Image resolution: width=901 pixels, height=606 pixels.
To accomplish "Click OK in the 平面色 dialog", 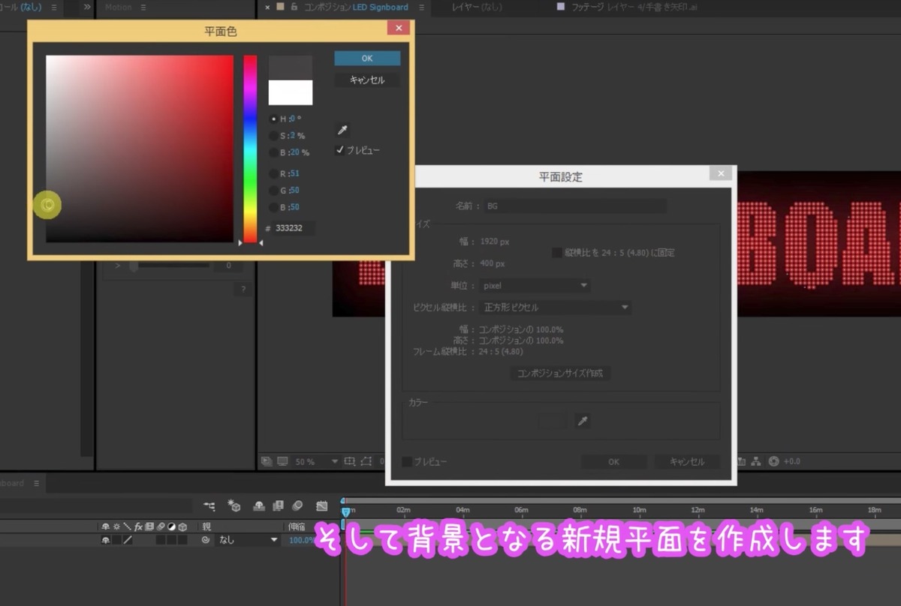I will tap(366, 58).
